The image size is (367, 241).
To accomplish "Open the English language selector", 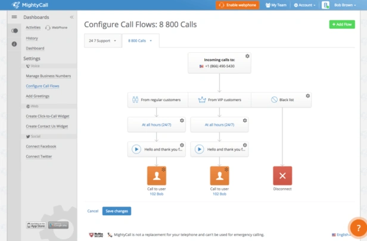I will pos(343,234).
